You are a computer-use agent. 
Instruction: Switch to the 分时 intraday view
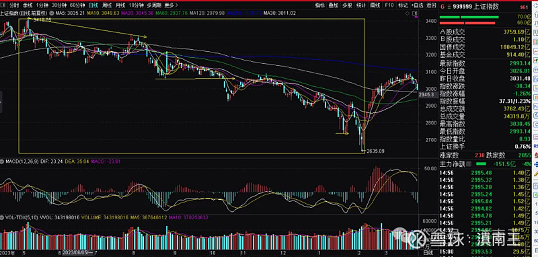click(14, 5)
